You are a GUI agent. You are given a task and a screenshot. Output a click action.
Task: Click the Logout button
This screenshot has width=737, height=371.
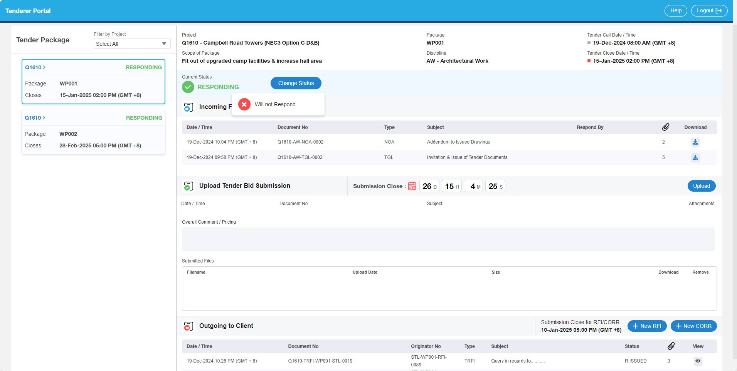click(709, 11)
